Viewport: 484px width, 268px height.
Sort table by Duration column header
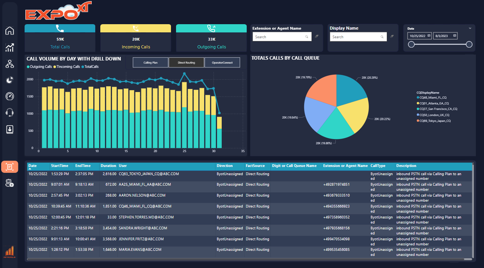coord(108,166)
